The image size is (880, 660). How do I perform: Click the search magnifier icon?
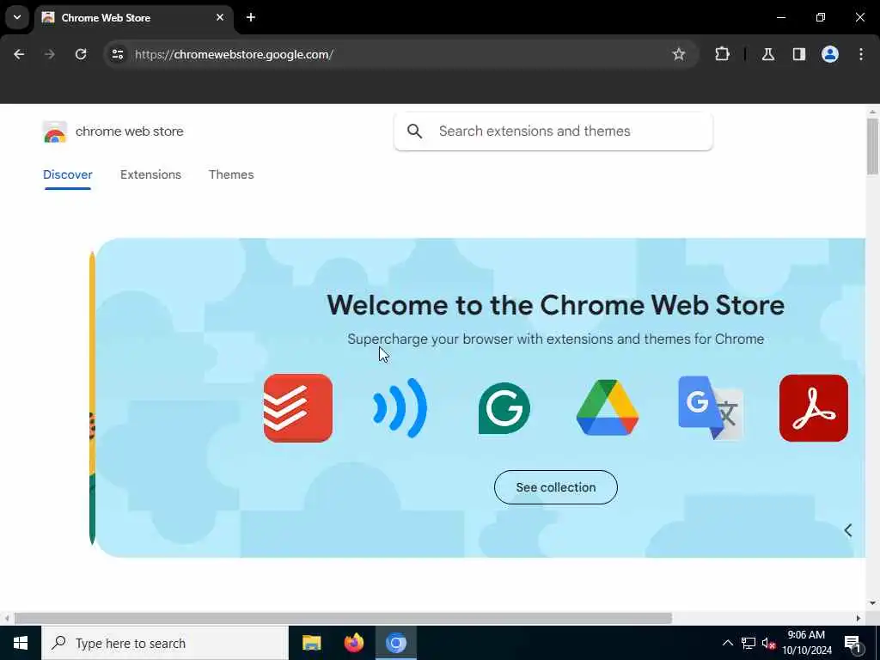(415, 131)
